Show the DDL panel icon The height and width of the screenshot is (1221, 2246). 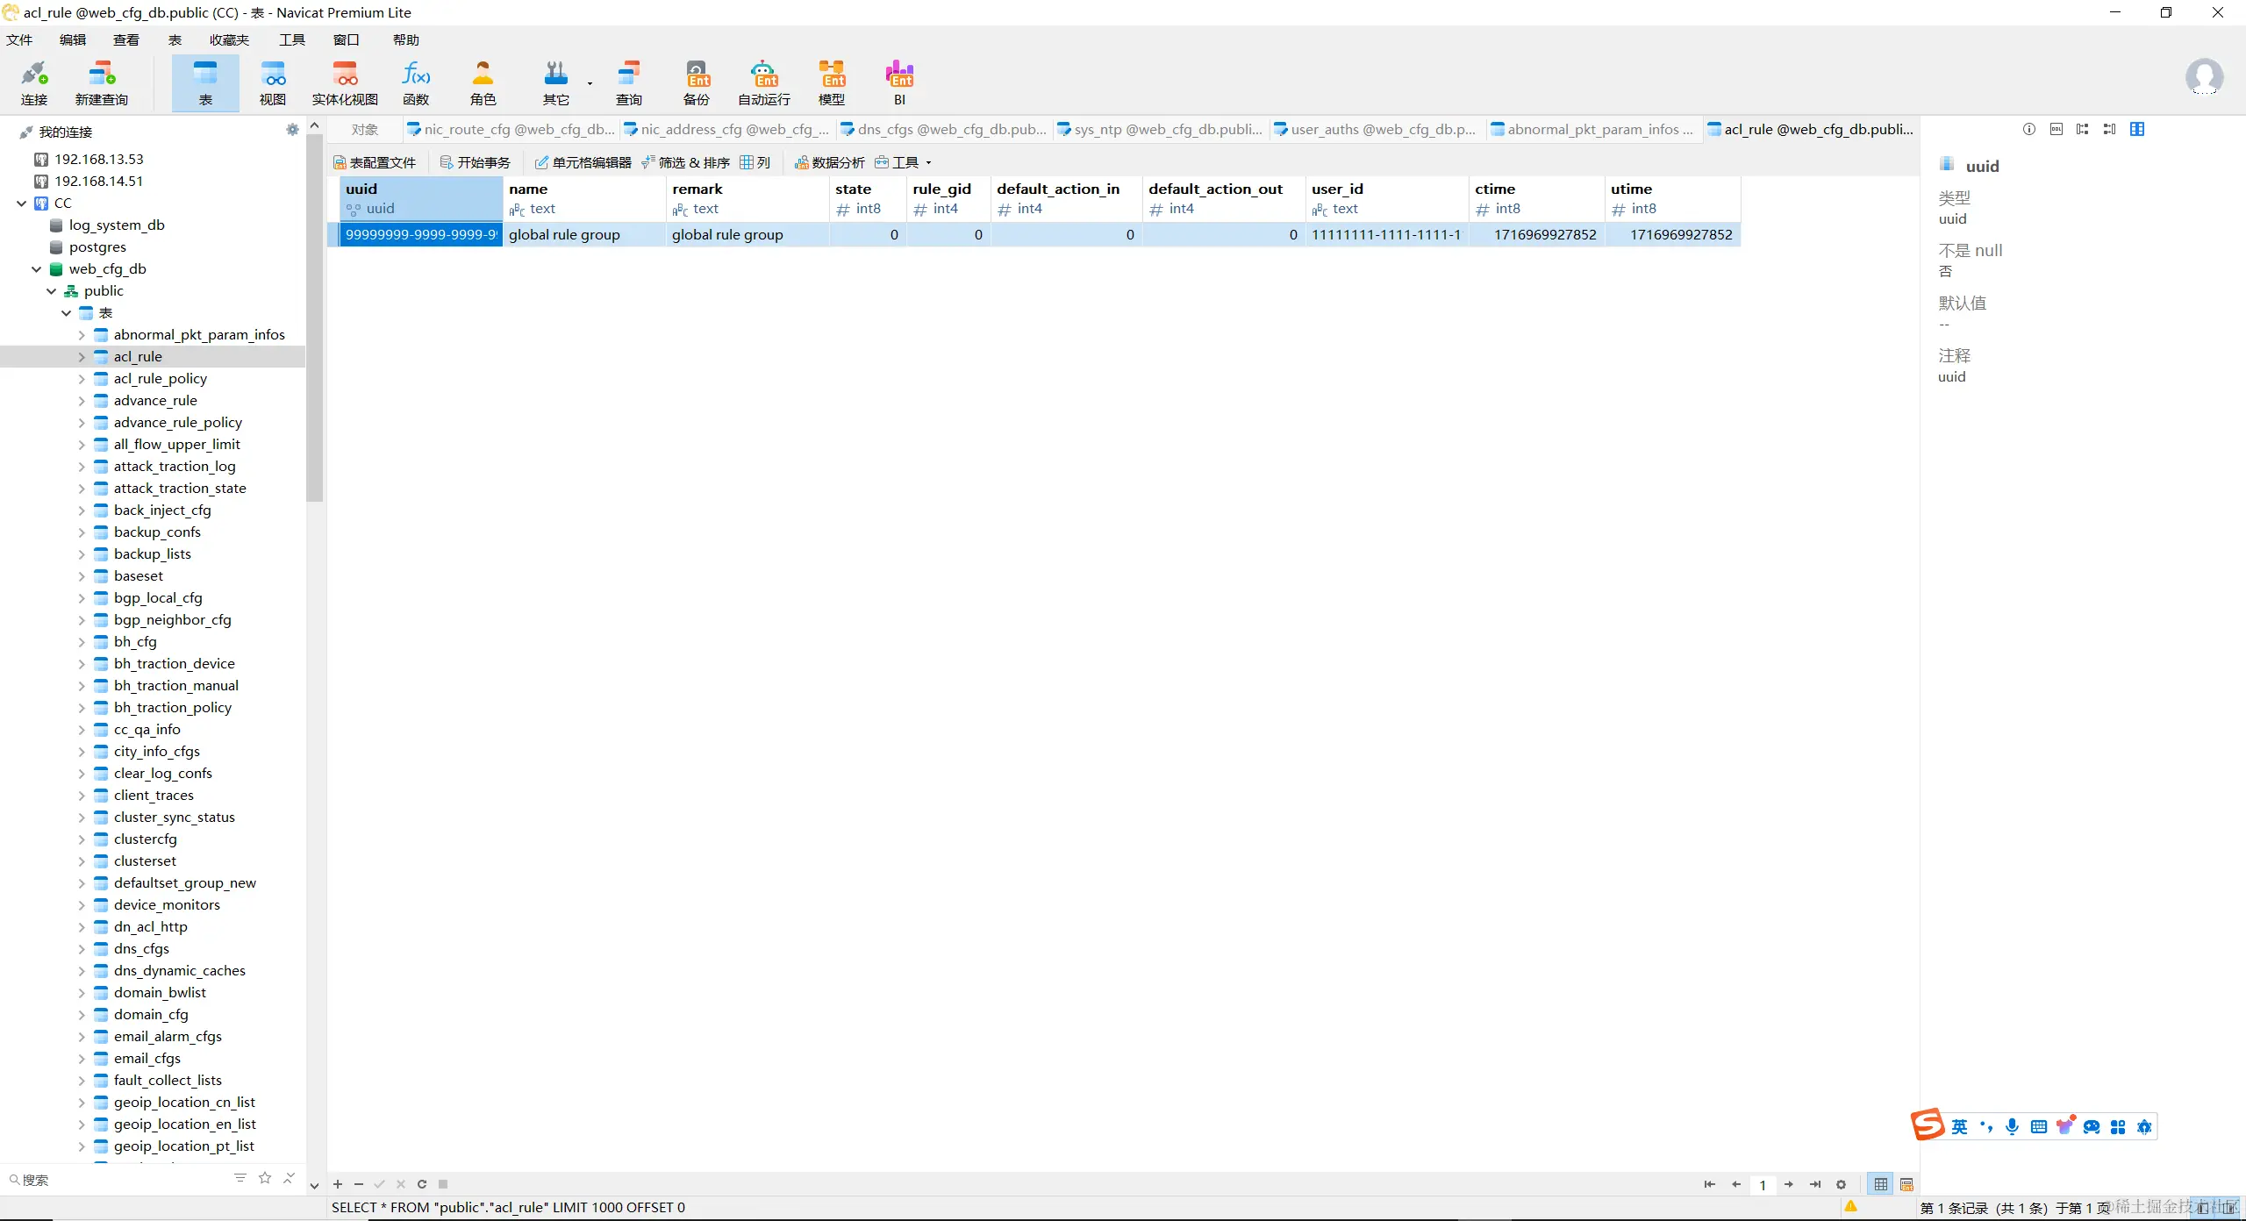2056,129
